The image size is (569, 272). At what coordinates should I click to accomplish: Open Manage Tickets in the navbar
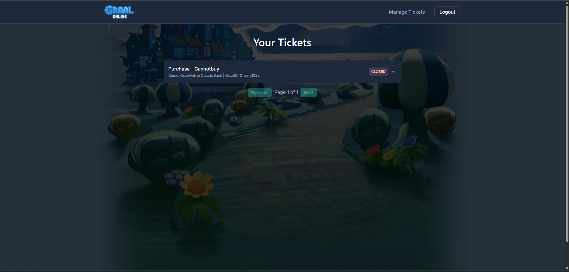[x=407, y=12]
